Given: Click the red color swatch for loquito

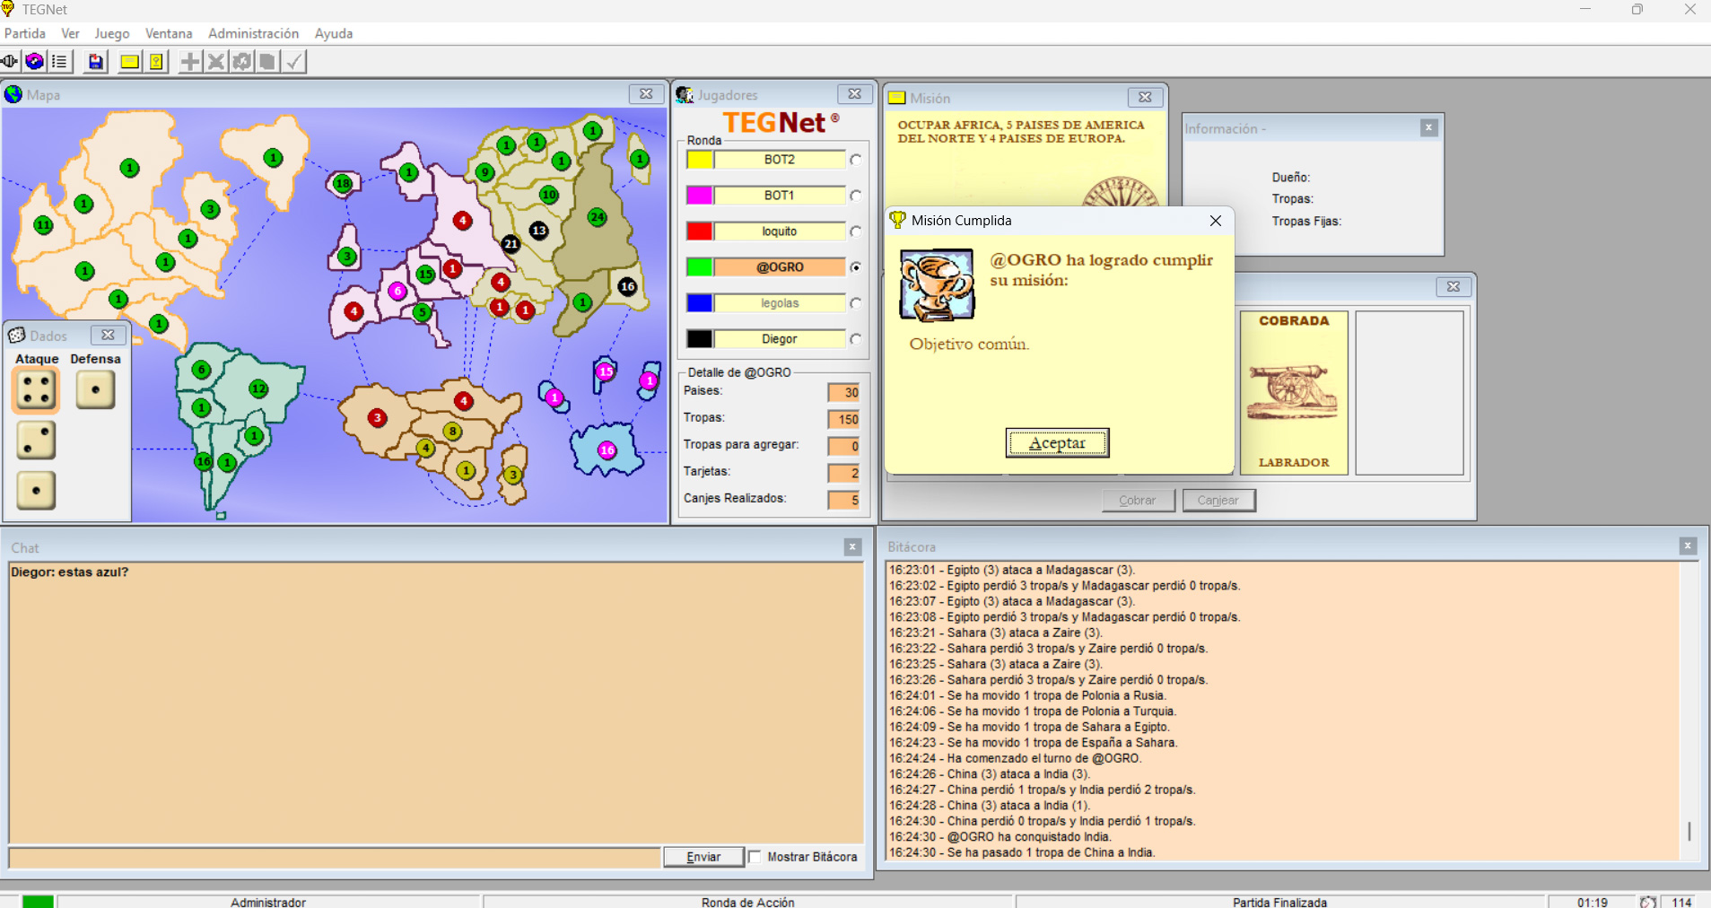Looking at the screenshot, I should (x=700, y=231).
